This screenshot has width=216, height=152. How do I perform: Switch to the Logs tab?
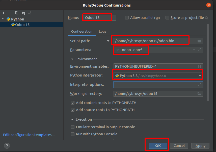point(102,32)
